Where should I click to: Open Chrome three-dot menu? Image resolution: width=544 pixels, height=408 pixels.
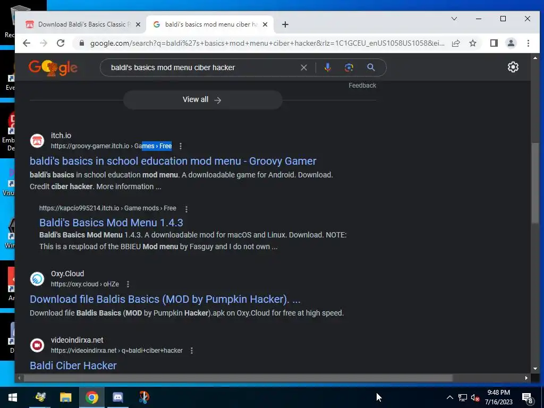coord(528,43)
